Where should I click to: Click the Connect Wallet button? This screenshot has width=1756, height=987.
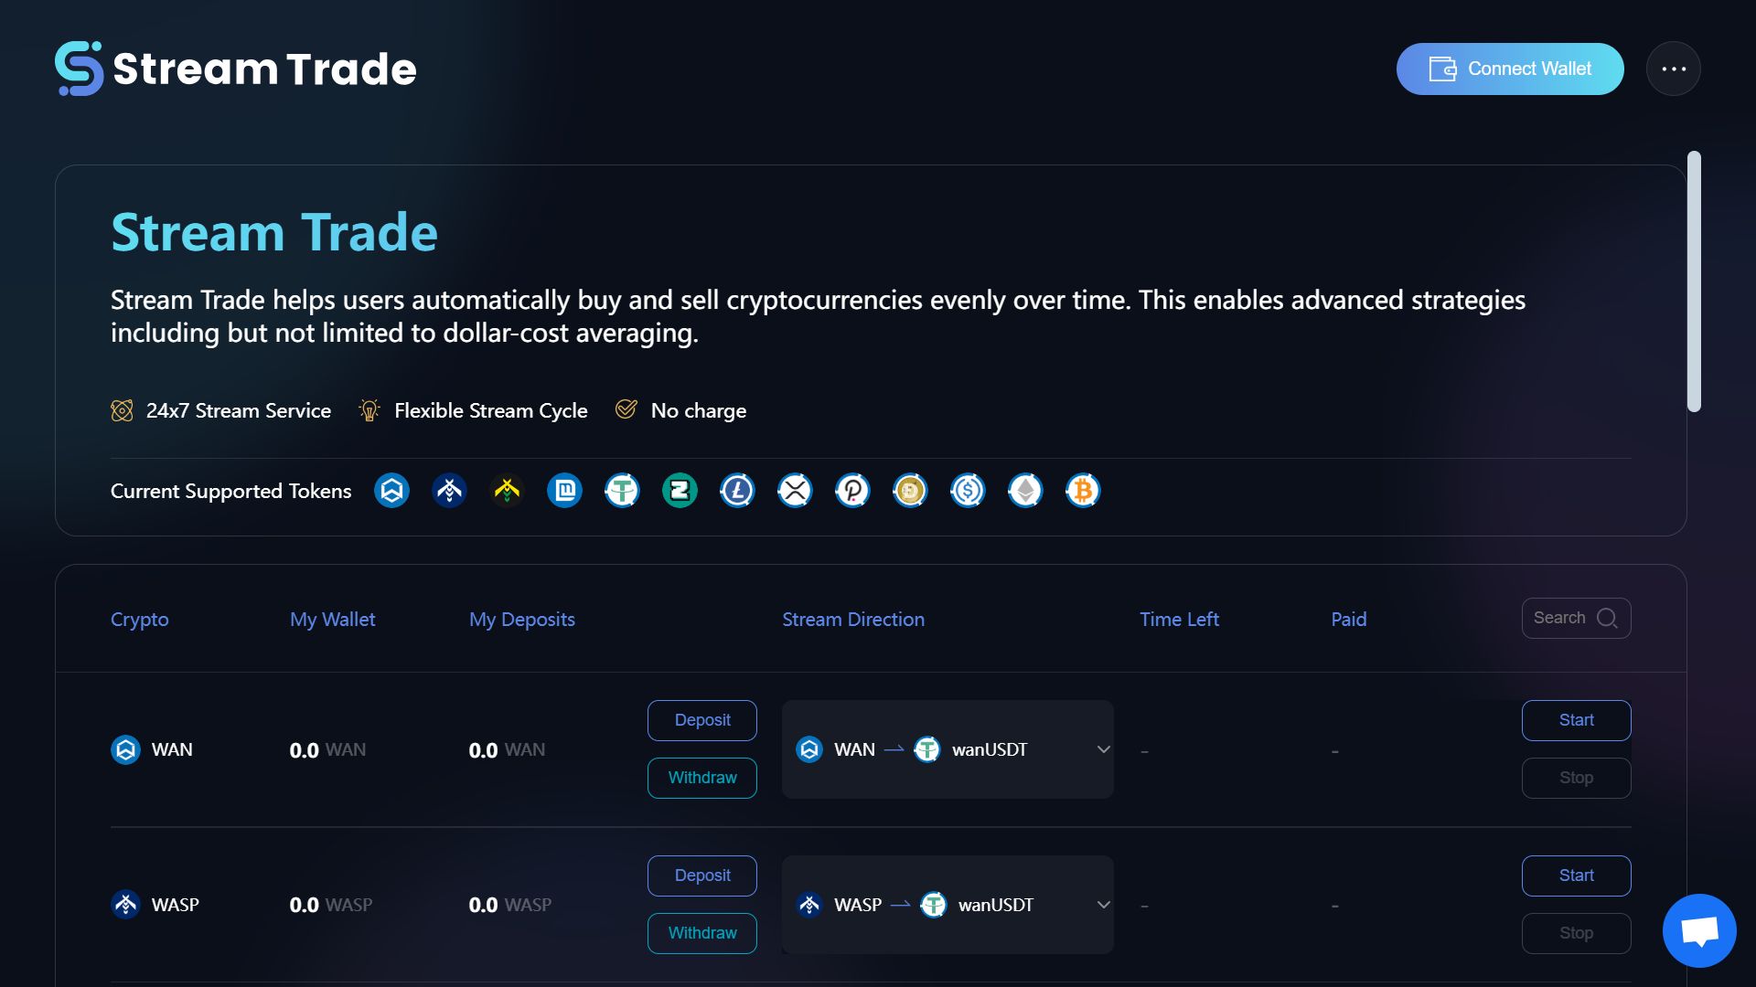point(1510,69)
